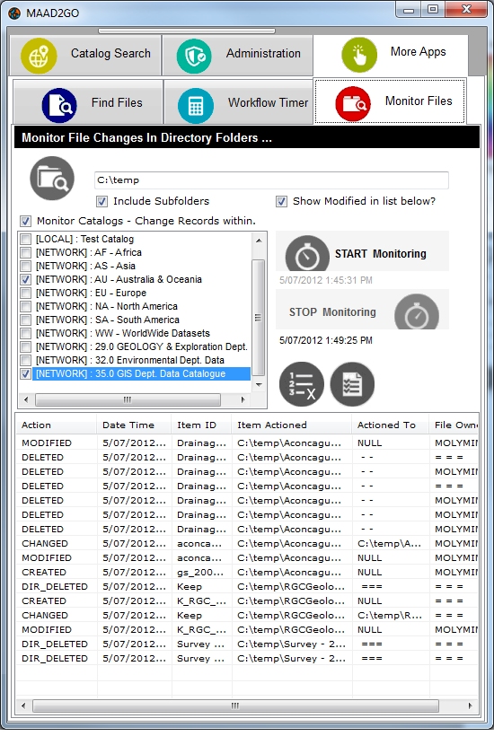Viewport: 494px width, 745px height.
Task: Click the catalog list vertical scrollbar thumb
Action: pos(258,318)
